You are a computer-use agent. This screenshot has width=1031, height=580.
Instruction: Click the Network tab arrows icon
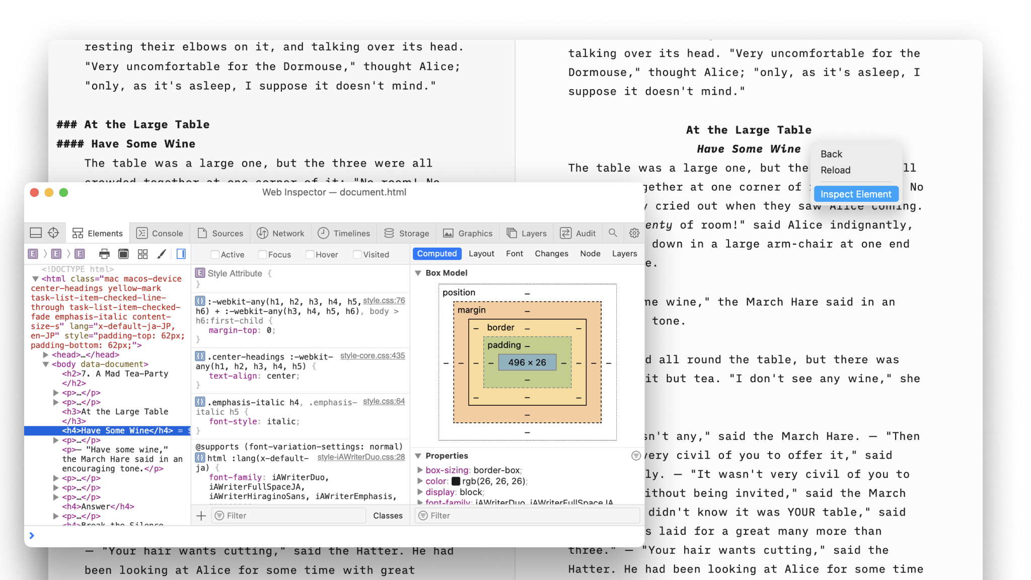[x=262, y=233]
